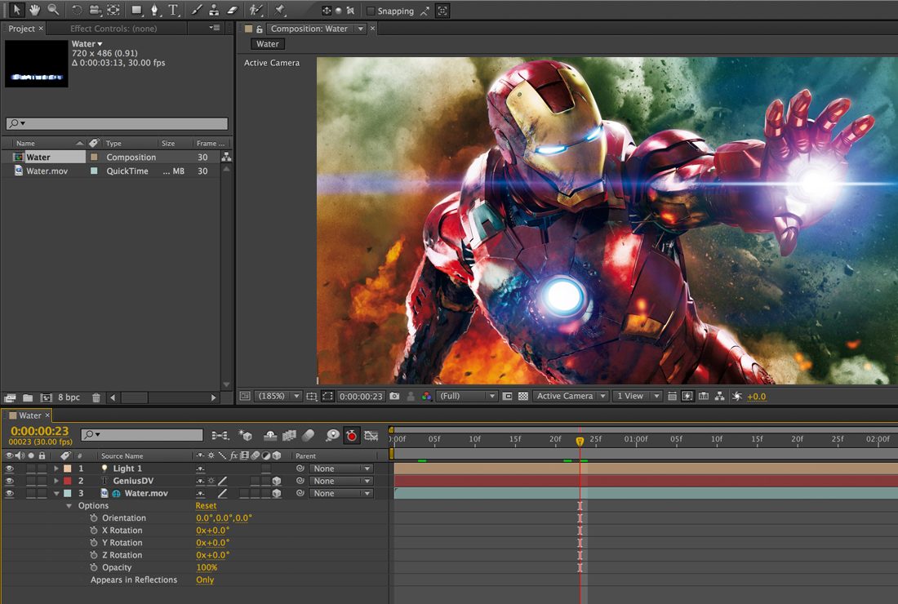Click the reset exposure aperture icon
This screenshot has width=898, height=604.
[x=737, y=396]
